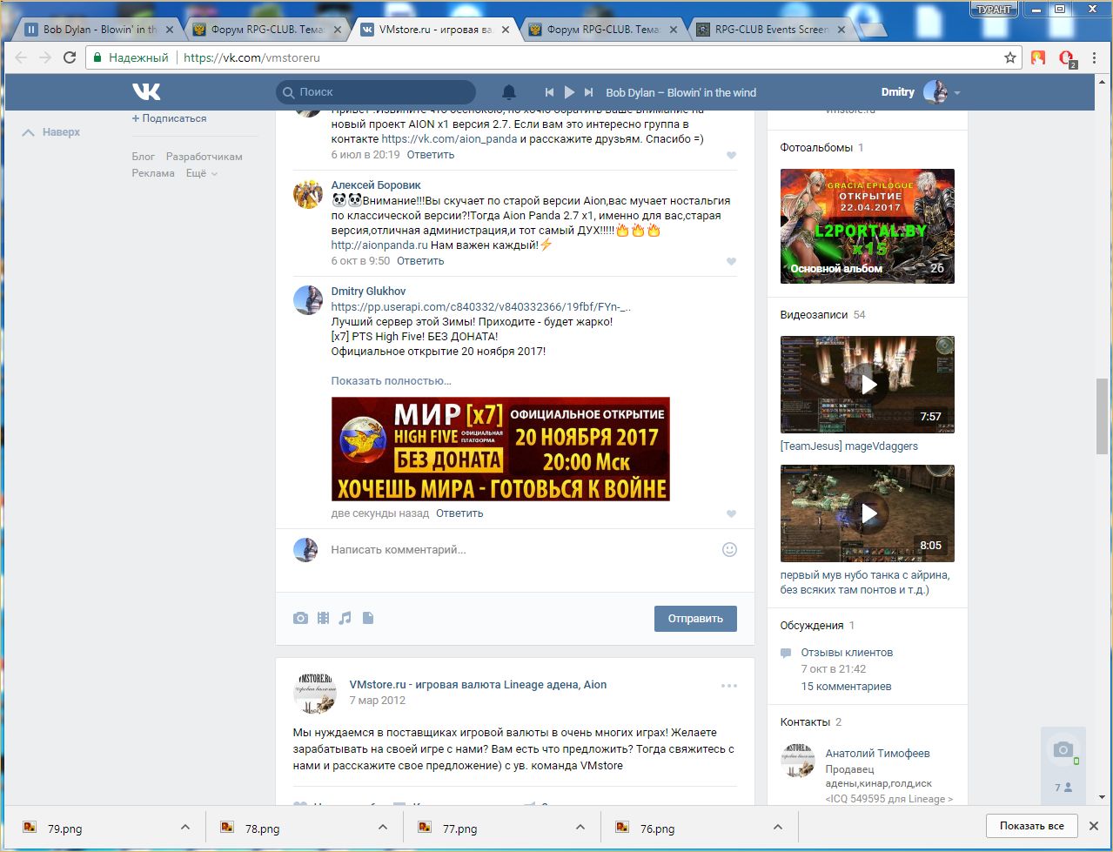Bookmark the page with star icon
This screenshot has height=852, width=1113.
1009,58
